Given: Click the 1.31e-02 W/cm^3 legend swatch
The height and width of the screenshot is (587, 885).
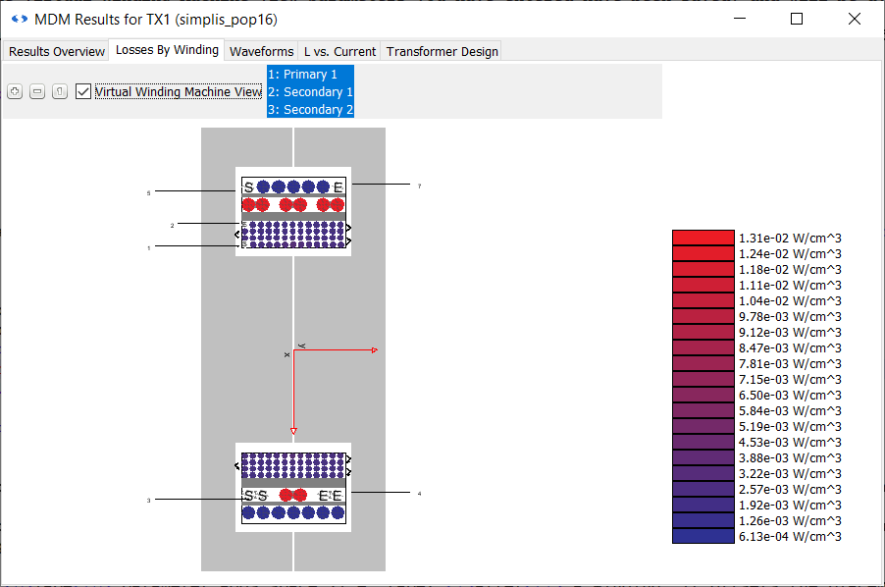Looking at the screenshot, I should point(703,238).
